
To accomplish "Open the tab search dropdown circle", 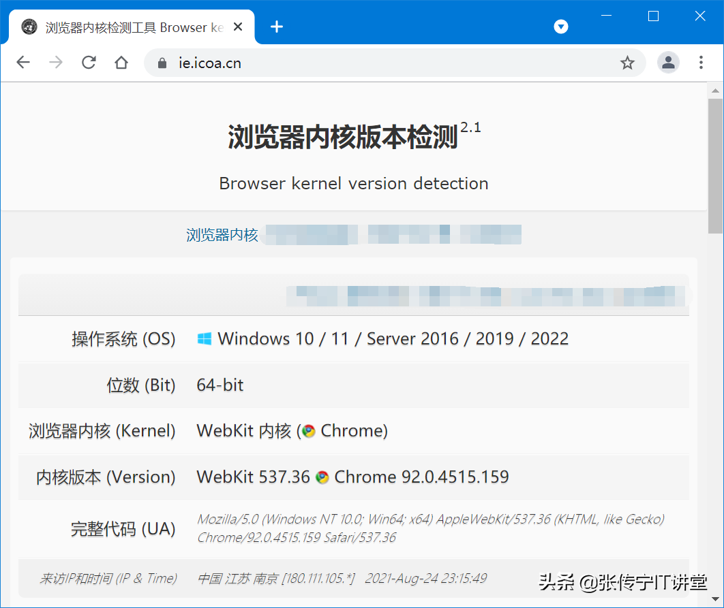I will tap(561, 27).
